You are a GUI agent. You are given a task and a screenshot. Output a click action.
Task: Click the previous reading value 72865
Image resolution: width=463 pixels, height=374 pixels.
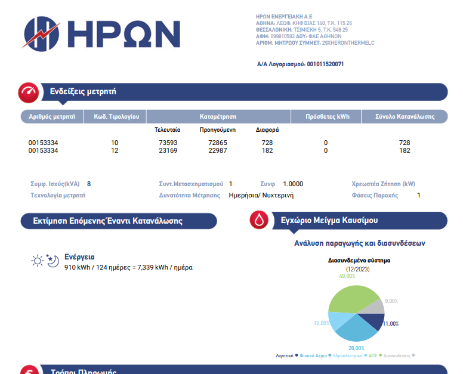click(218, 143)
